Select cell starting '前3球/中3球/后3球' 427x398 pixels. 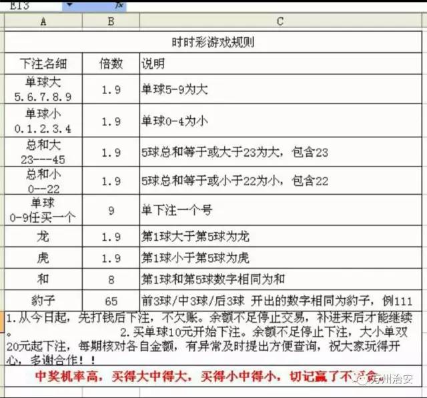point(280,301)
